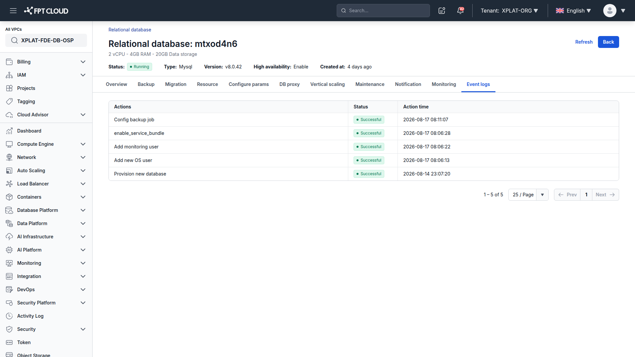This screenshot has width=635, height=357.
Task: Click the Monitoring sidebar icon
Action: (9, 263)
